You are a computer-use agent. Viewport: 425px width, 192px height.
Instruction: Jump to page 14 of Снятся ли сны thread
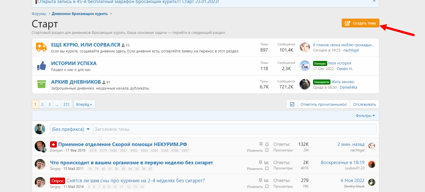click(x=142, y=187)
